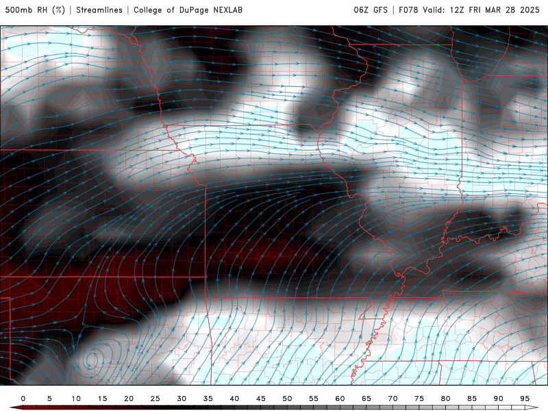The height and width of the screenshot is (411, 548).
Task: Click the '70' value on the color scale
Action: coord(393,399)
